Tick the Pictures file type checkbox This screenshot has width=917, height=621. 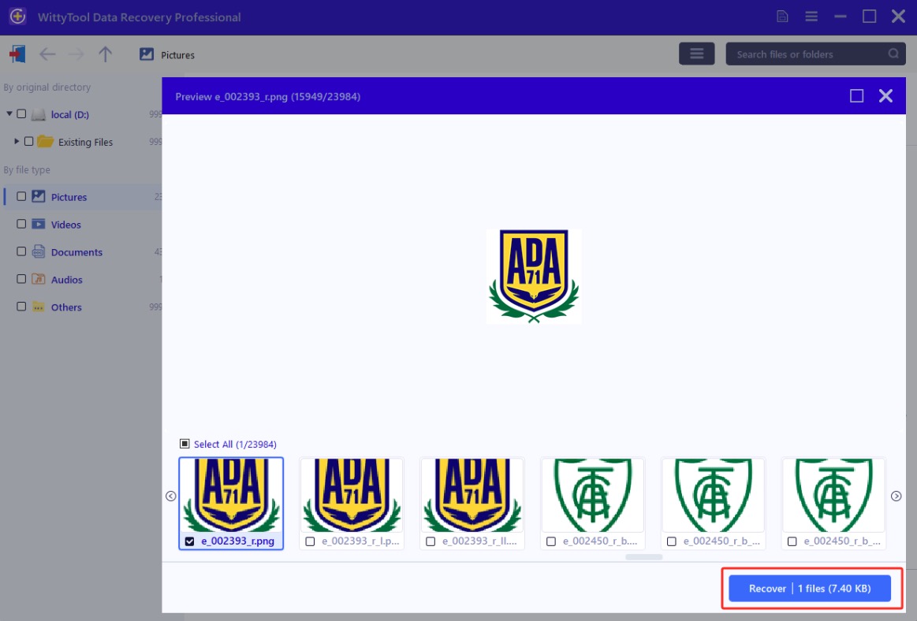point(21,196)
